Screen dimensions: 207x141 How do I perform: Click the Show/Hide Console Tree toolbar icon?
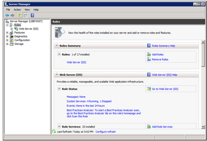[x=25, y=15]
